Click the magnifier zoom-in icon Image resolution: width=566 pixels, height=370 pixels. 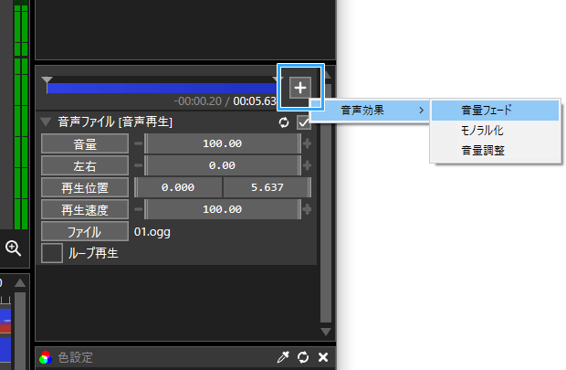(x=14, y=248)
